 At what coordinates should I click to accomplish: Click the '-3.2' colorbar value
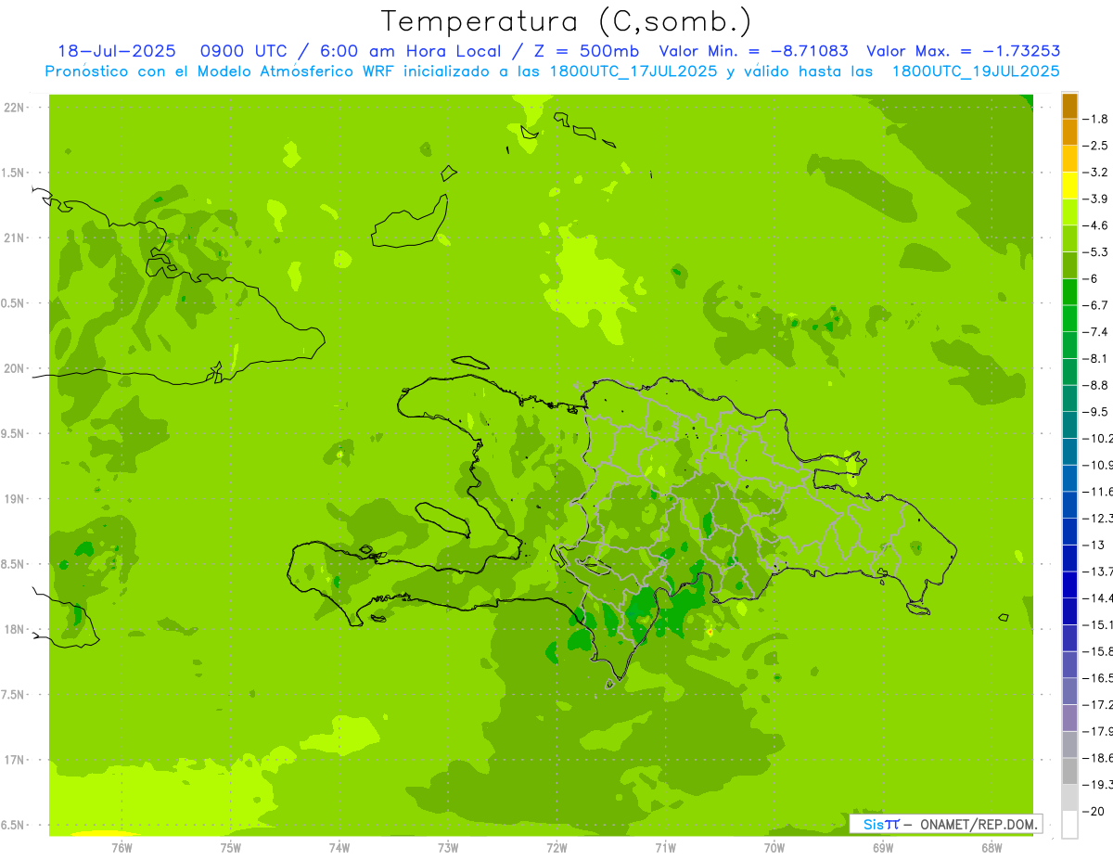tap(1096, 173)
